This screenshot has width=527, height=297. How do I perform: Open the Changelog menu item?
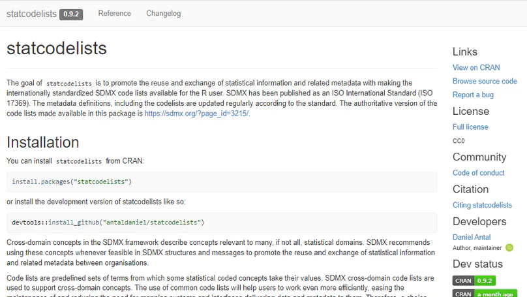pos(163,14)
